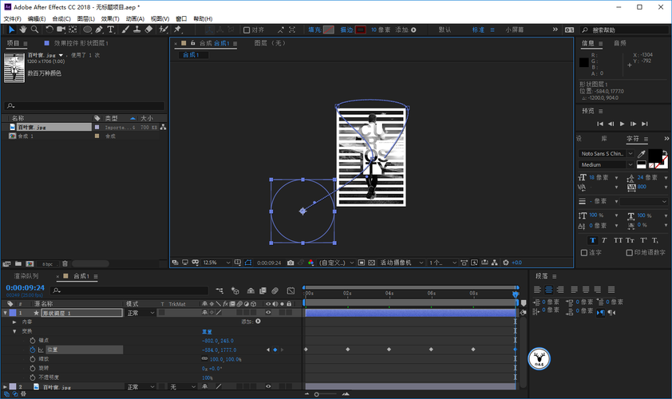Open the Noto Sans font family dropdown
Viewport: 672px width, 399px height.
coord(606,153)
